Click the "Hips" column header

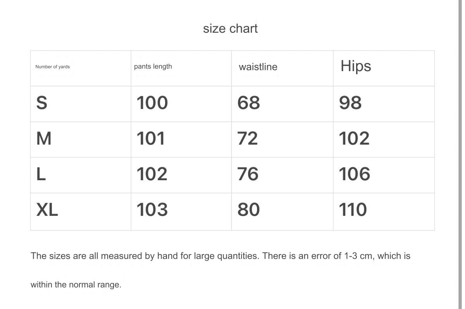[x=356, y=66]
